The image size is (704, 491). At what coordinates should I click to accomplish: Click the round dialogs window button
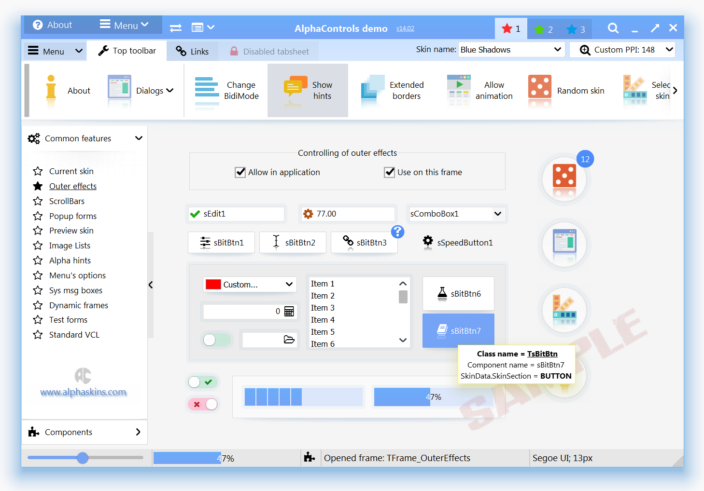[564, 244]
